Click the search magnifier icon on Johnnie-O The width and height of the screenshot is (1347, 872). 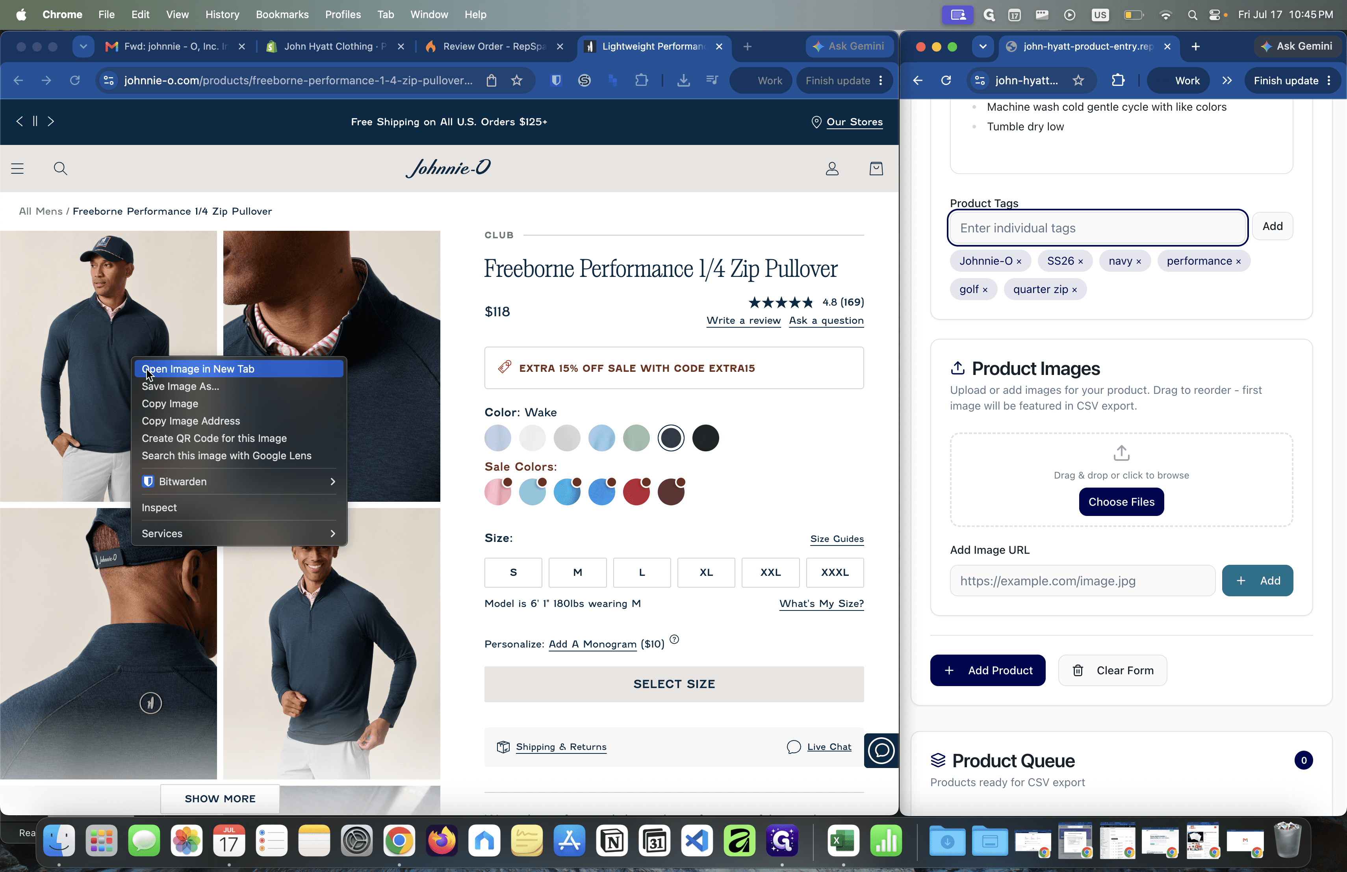pos(60,168)
